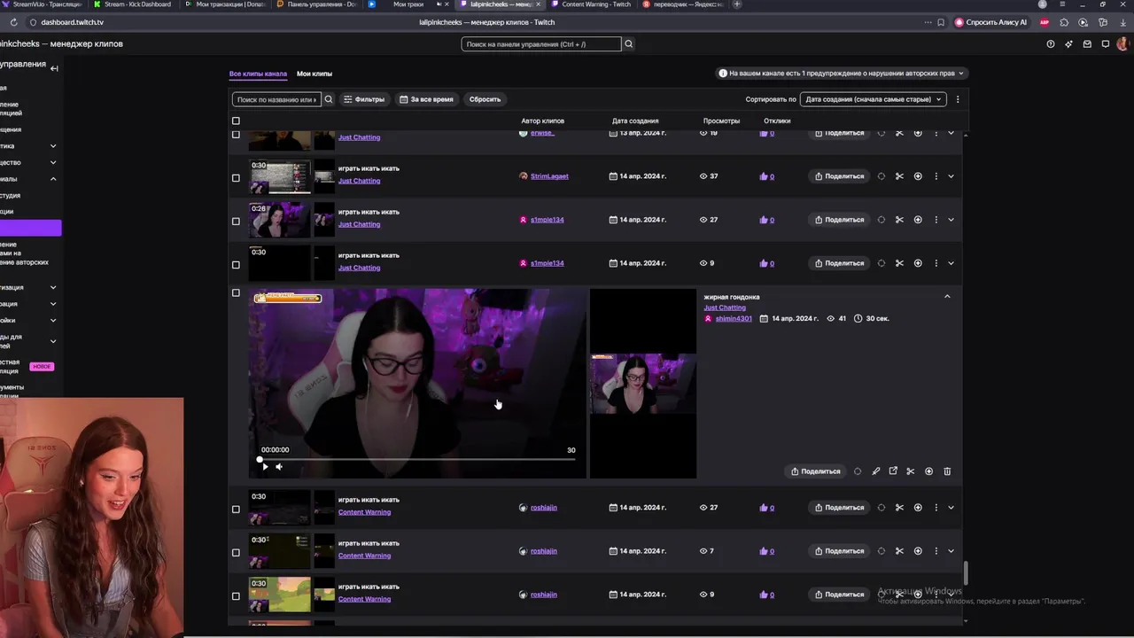Click the clip player's seek bar
The image size is (1134, 638).
(x=417, y=459)
